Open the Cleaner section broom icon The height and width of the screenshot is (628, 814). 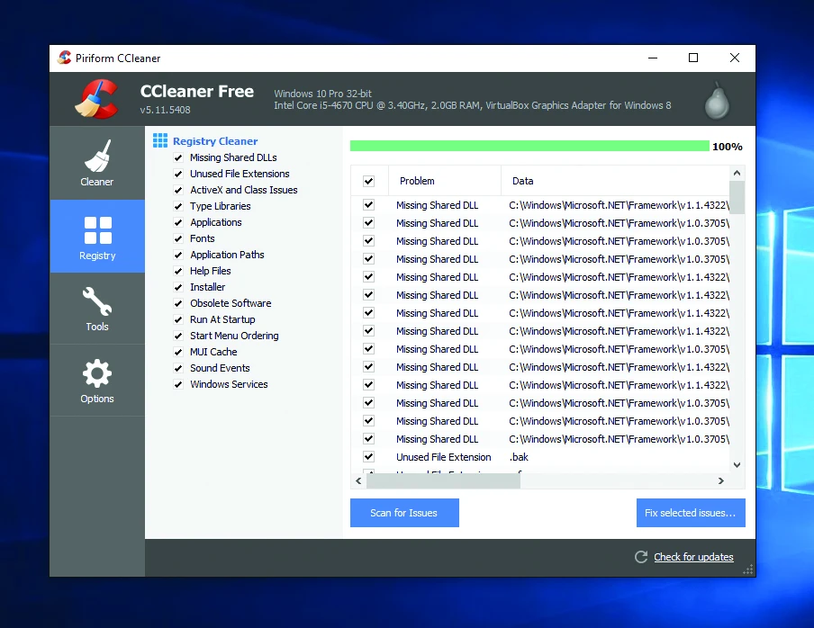(x=97, y=155)
